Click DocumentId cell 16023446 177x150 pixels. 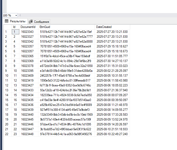(x=29, y=124)
